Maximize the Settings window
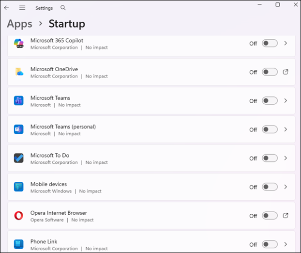Viewport: 301px width, 253px height. (x=278, y=4)
